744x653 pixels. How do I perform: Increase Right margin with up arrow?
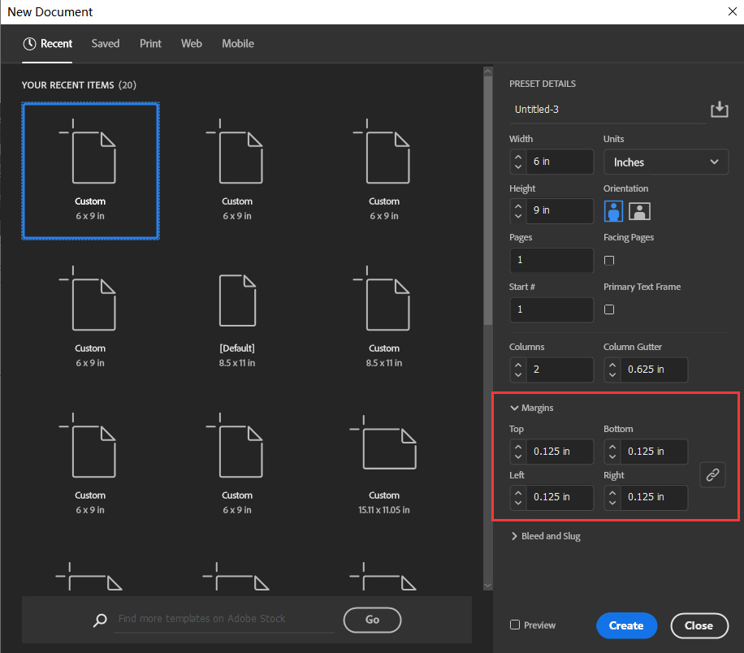click(x=612, y=492)
